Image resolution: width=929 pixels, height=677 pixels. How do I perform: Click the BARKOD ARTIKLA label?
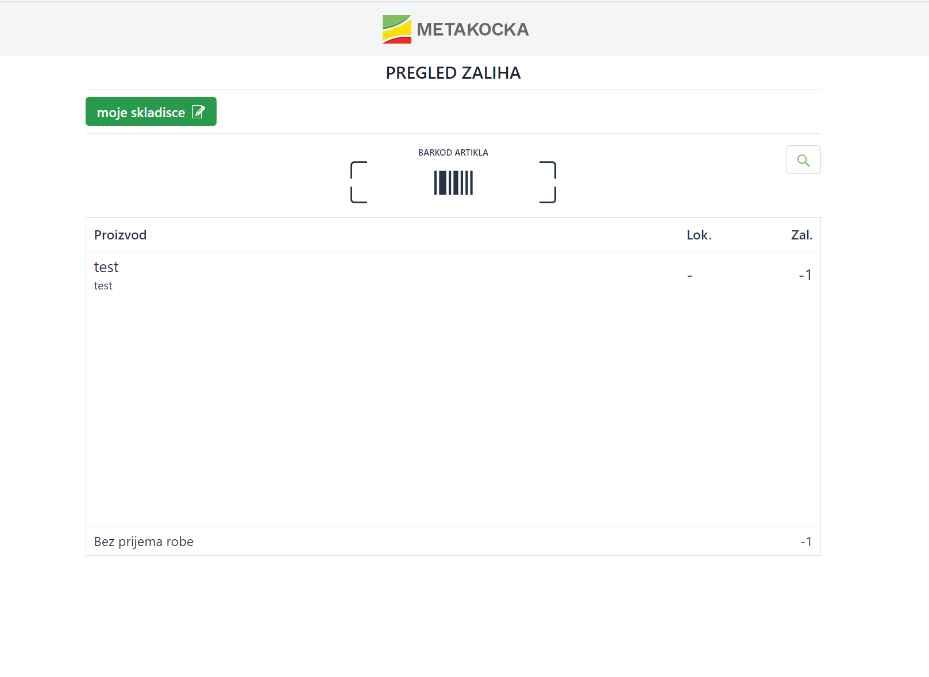(x=453, y=153)
